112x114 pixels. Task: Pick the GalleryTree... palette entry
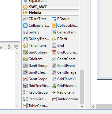[x=36, y=39]
